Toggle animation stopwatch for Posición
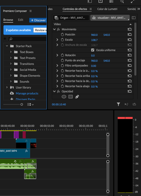The width and height of the screenshot is (141, 196). click(62, 34)
